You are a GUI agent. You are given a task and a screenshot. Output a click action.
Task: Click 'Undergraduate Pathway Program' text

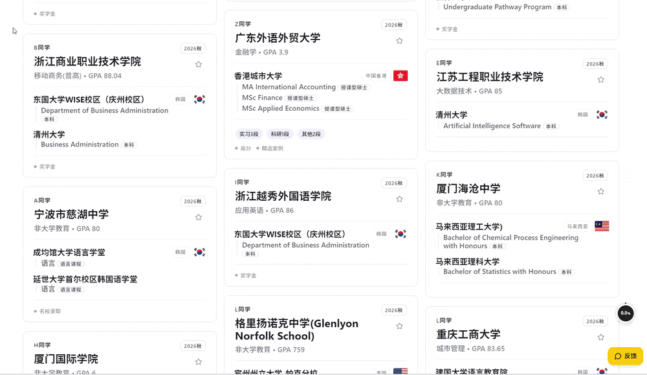[x=497, y=6]
